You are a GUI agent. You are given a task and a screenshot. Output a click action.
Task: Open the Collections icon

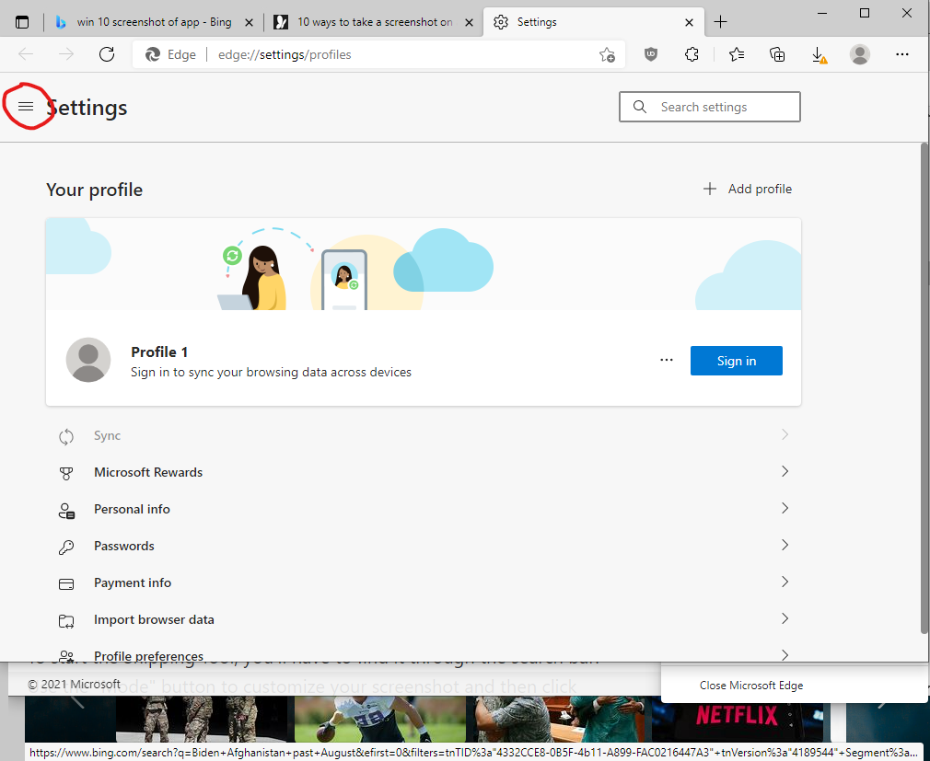click(777, 54)
